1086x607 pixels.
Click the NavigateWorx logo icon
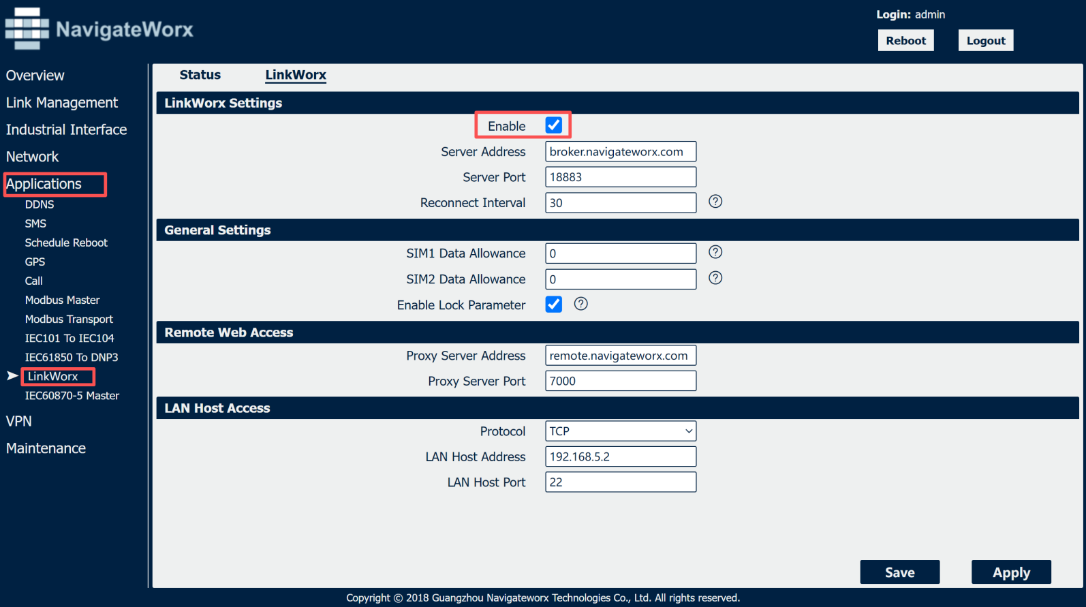[x=27, y=29]
